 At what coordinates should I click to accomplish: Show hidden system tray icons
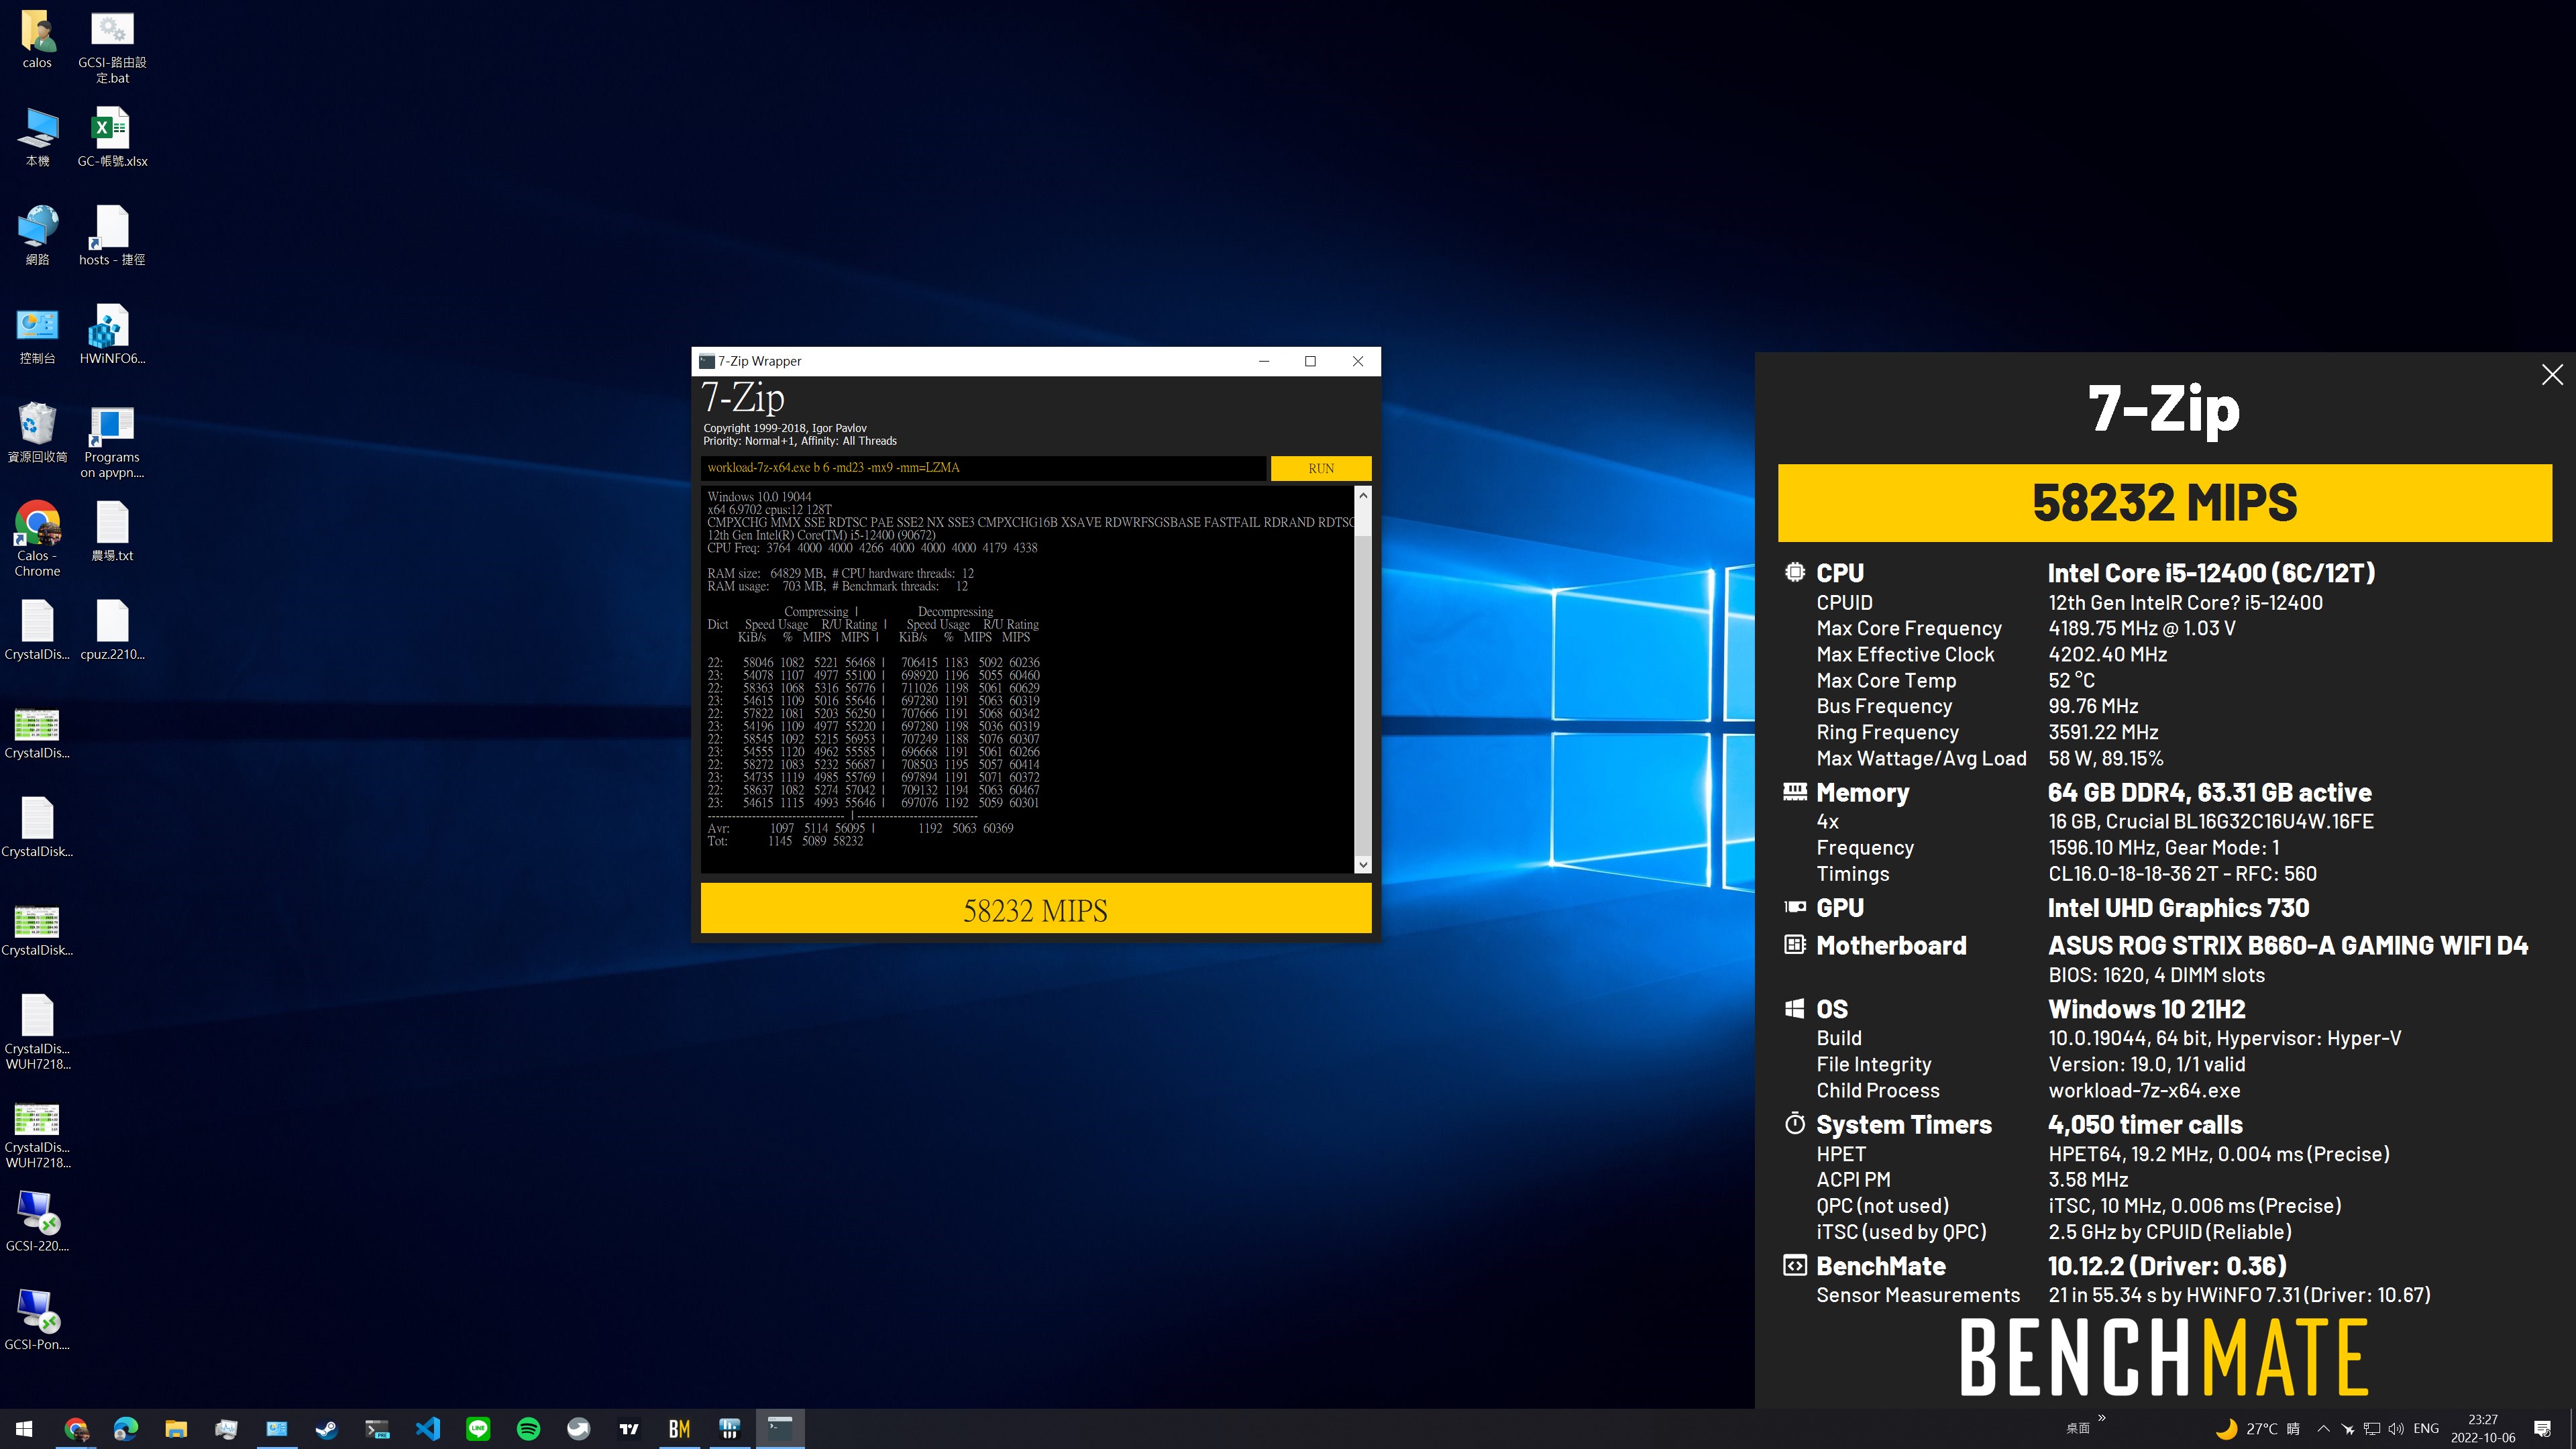[2323, 1428]
